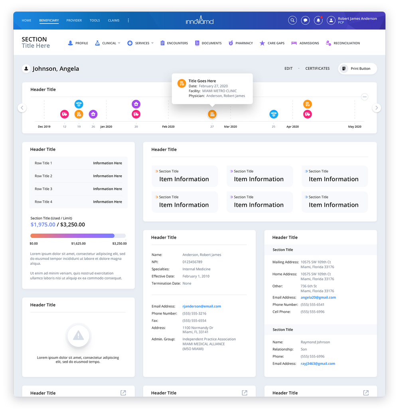Select the PHARMACY icon
This screenshot has width=399, height=410.
[x=231, y=43]
